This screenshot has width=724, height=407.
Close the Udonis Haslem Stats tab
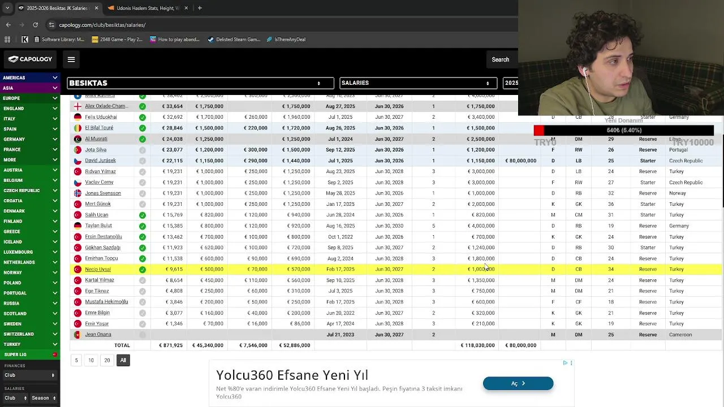pyautogui.click(x=186, y=8)
